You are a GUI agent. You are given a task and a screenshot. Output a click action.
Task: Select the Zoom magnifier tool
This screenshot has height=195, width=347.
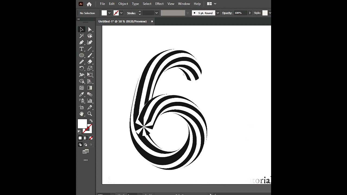(90, 114)
